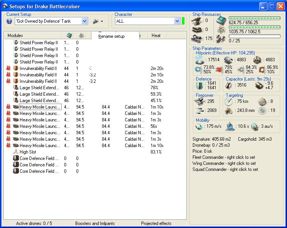Click the shield hitpoints icon showing 17514

coord(199,60)
